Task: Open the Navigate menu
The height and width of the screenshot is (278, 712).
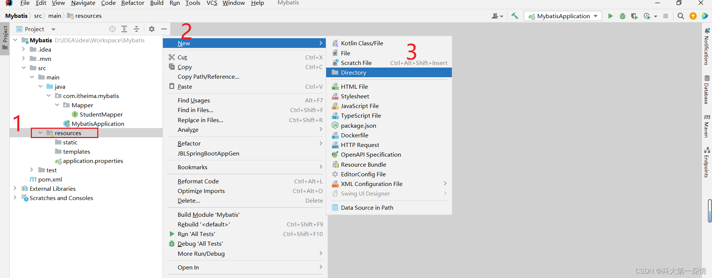Action: (x=83, y=3)
